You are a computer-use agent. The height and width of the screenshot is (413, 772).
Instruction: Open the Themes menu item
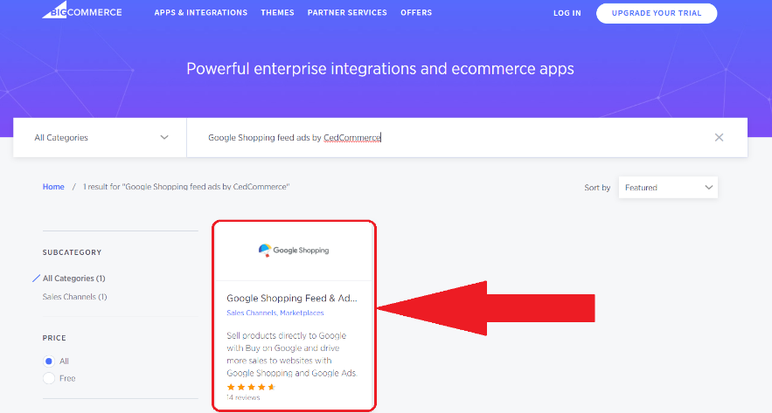(x=277, y=13)
